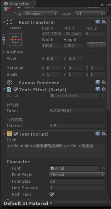Toggle the Rich Text checkbox

click(52, 195)
